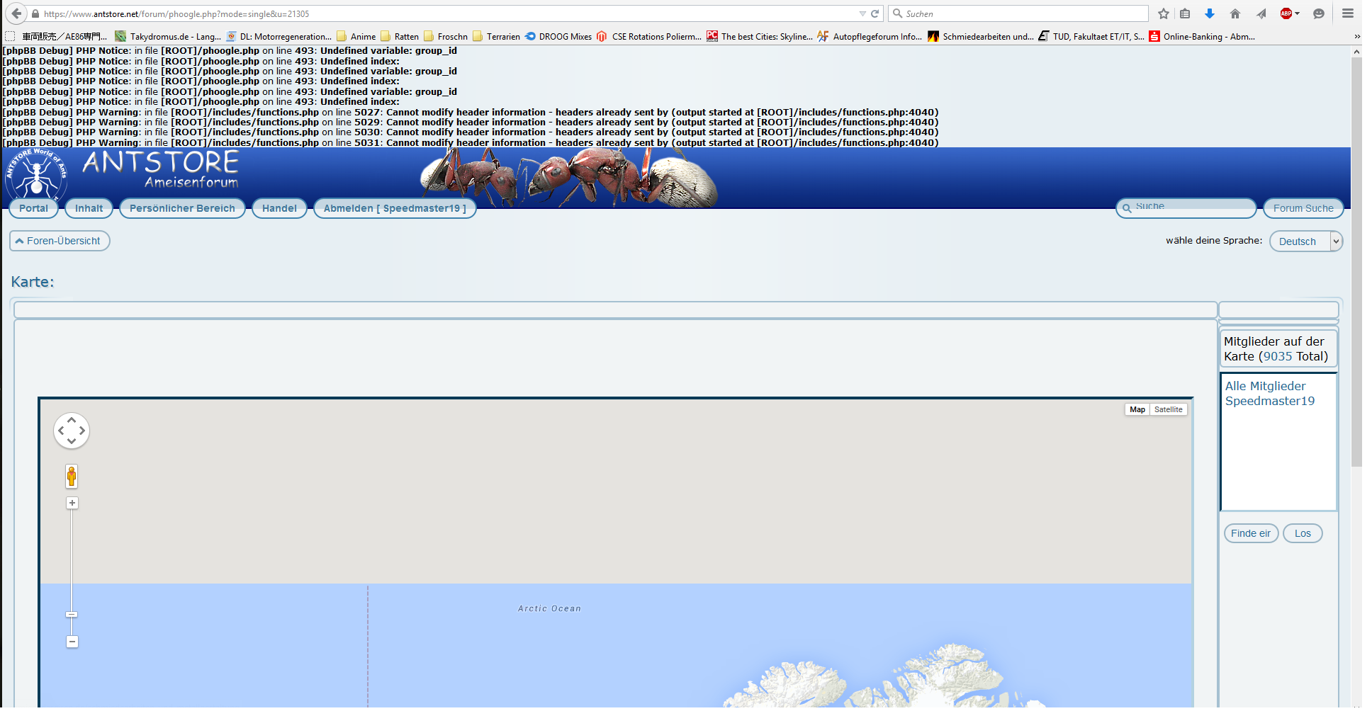
Task: Go to browser home page icon
Action: click(x=1235, y=13)
